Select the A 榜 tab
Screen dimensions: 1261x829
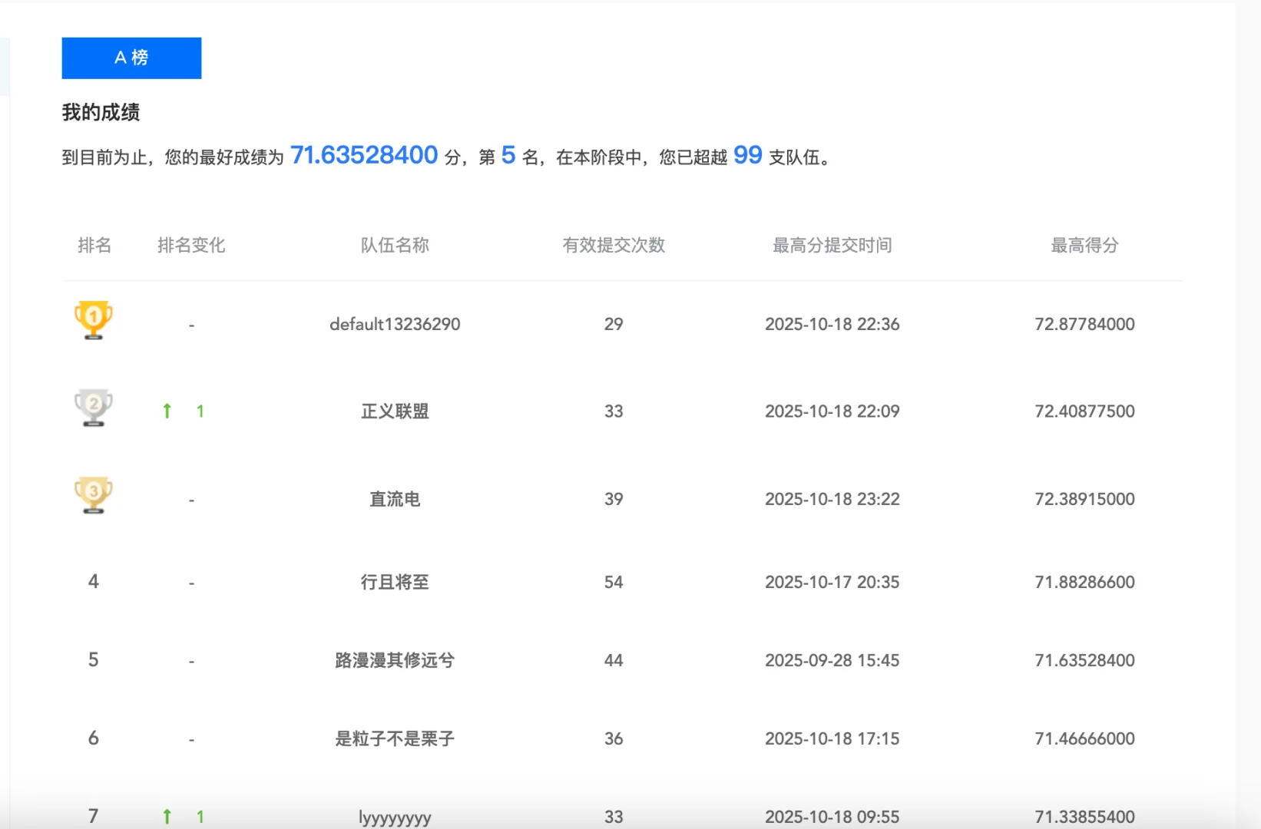tap(131, 58)
